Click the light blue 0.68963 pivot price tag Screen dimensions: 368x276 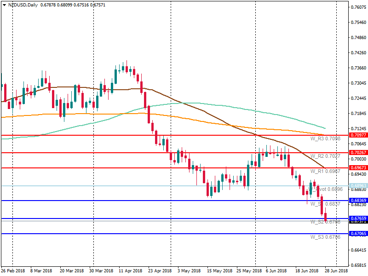click(357, 185)
